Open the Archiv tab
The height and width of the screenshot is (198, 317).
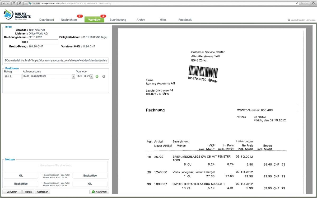pyautogui.click(x=141, y=20)
